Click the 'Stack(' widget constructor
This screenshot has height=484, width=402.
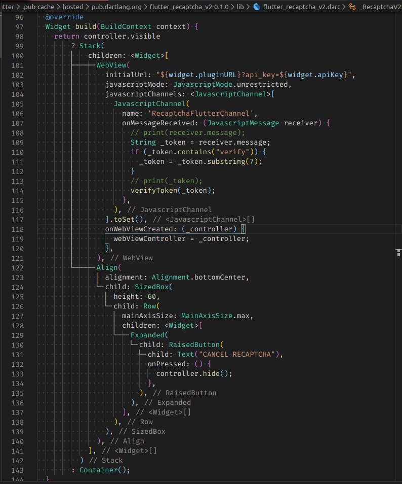click(92, 46)
